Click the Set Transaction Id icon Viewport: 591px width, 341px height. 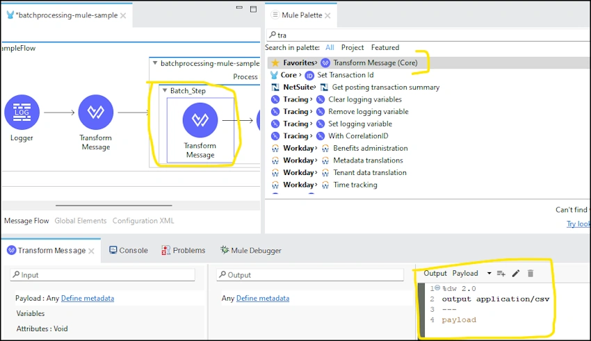tap(309, 75)
